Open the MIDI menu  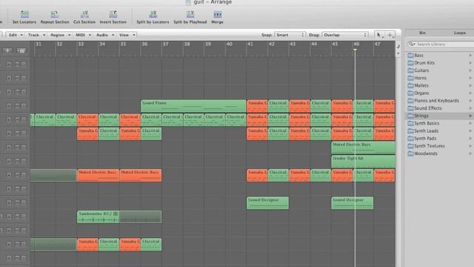82,35
